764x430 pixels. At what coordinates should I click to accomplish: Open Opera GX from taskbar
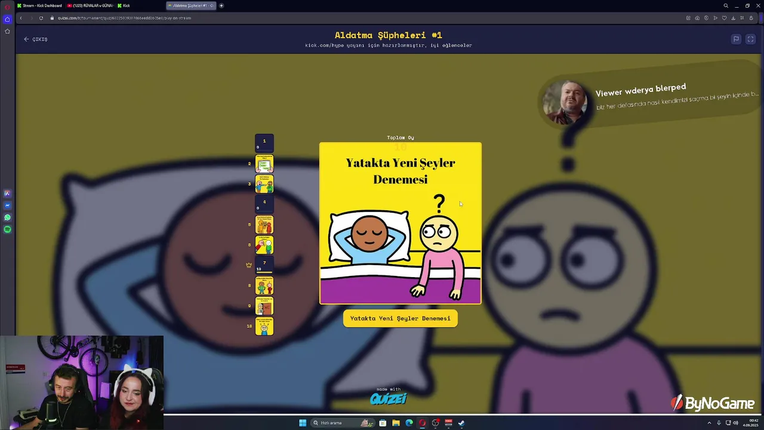click(x=422, y=423)
